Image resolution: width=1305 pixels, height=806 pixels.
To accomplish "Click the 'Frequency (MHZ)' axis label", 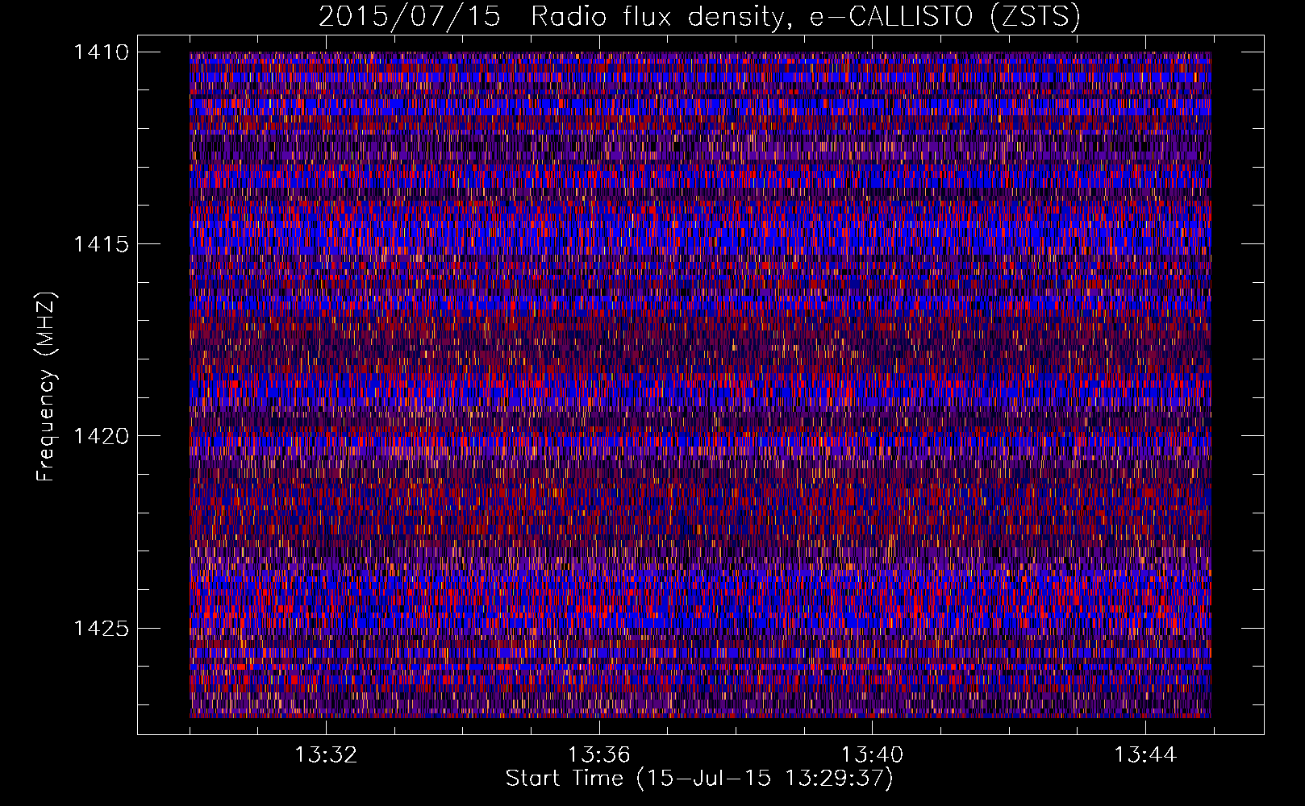I will [x=46, y=387].
